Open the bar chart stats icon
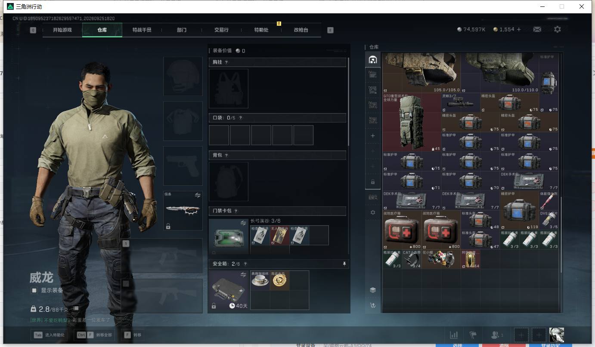 point(454,335)
